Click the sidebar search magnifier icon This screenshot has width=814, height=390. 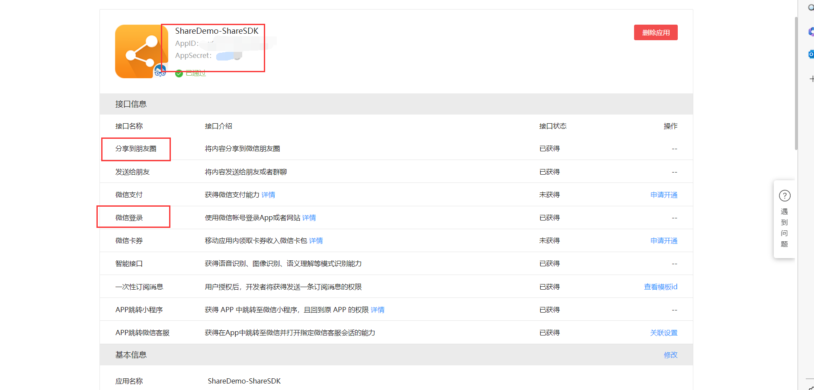(811, 7)
